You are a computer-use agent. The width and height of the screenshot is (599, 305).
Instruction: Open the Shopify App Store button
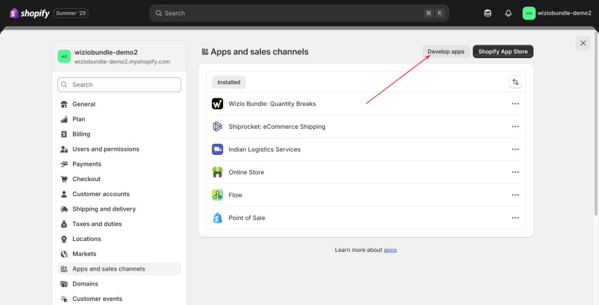click(x=503, y=52)
